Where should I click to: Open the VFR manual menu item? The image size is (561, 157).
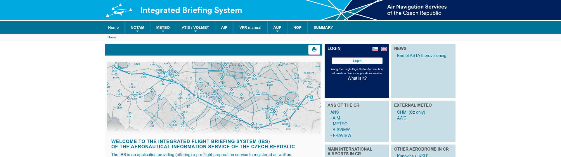tap(250, 28)
